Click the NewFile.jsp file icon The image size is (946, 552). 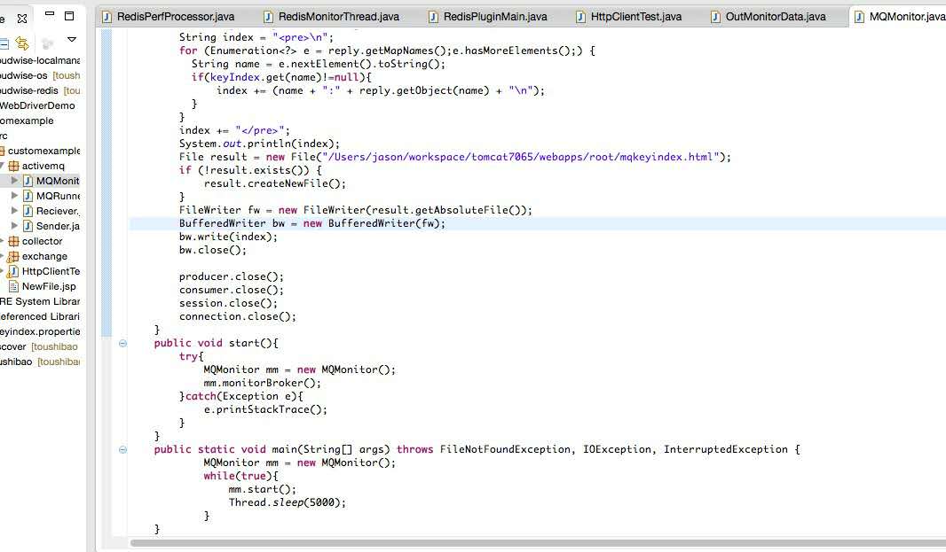(x=13, y=286)
